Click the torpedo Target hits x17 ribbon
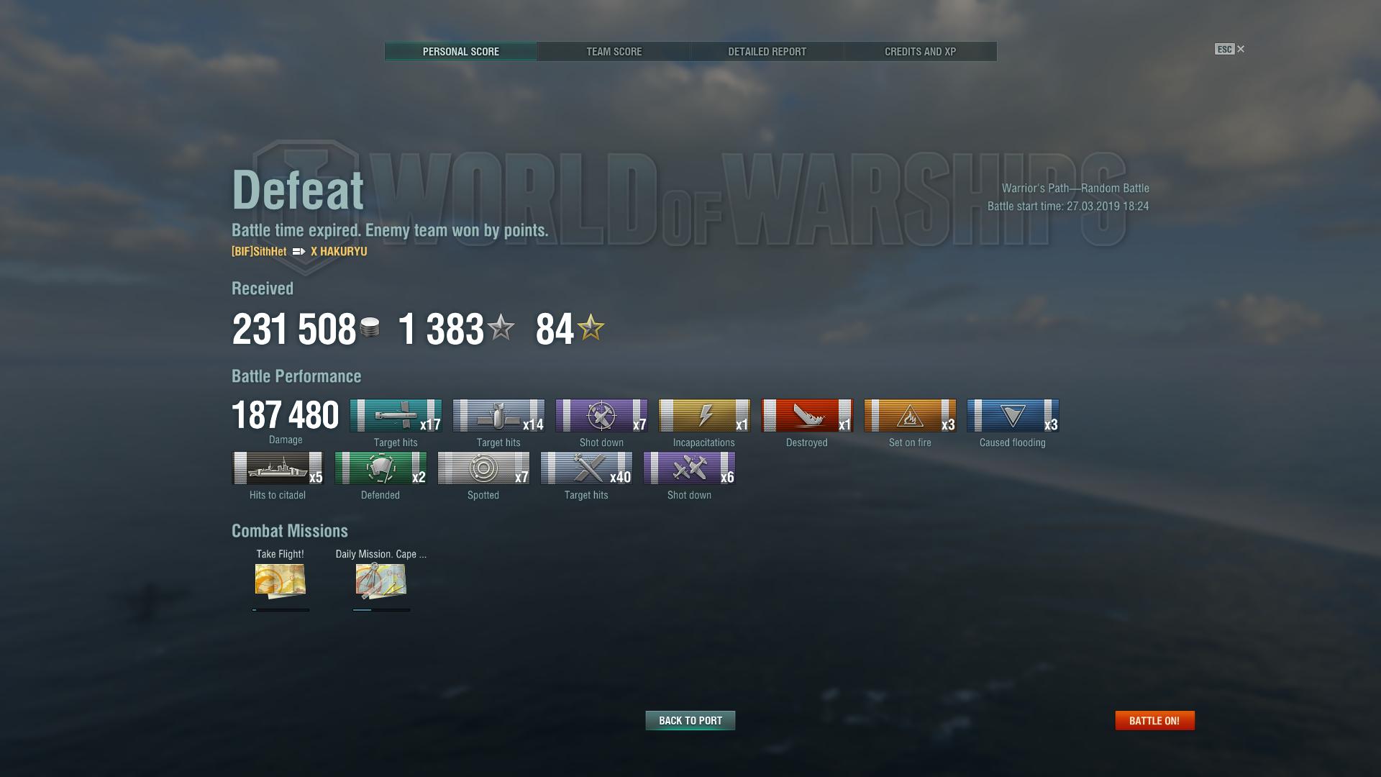The width and height of the screenshot is (1381, 777). 396,416
